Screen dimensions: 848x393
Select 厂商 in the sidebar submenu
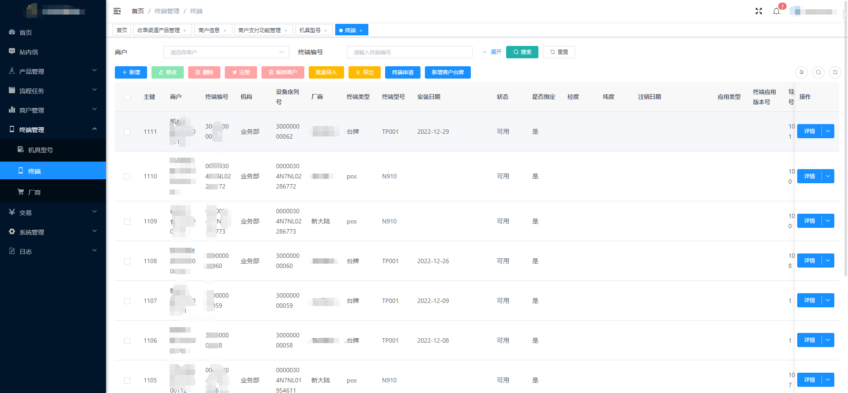[53, 192]
